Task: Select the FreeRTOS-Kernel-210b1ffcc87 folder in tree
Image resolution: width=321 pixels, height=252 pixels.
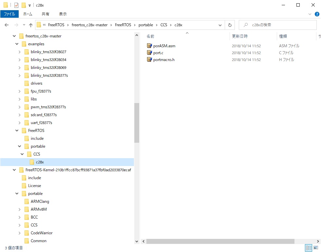Action: tap(78, 170)
